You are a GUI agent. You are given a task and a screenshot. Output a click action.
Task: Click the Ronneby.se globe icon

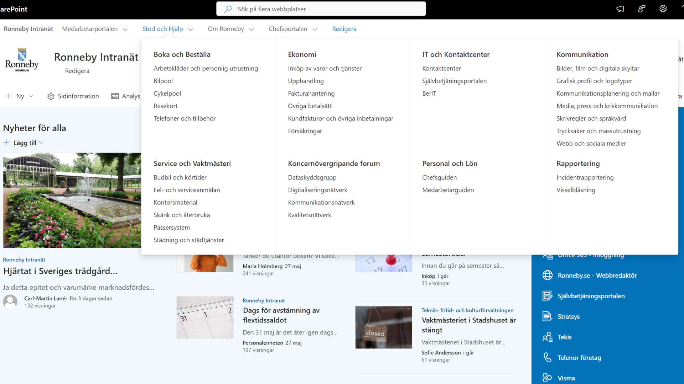pyautogui.click(x=548, y=275)
